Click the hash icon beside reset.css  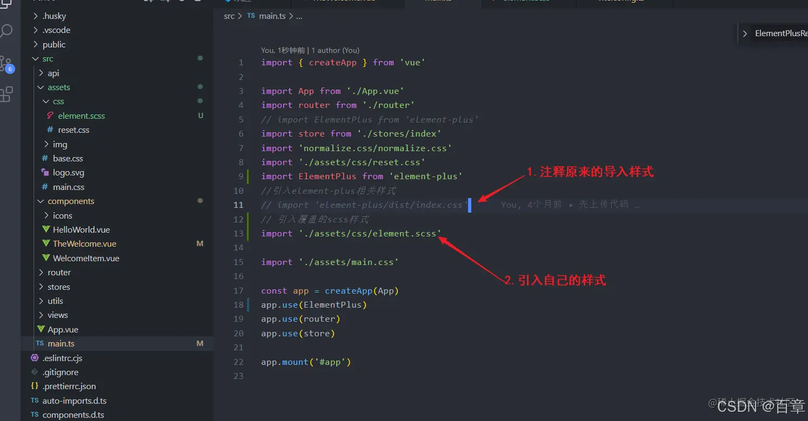(50, 130)
